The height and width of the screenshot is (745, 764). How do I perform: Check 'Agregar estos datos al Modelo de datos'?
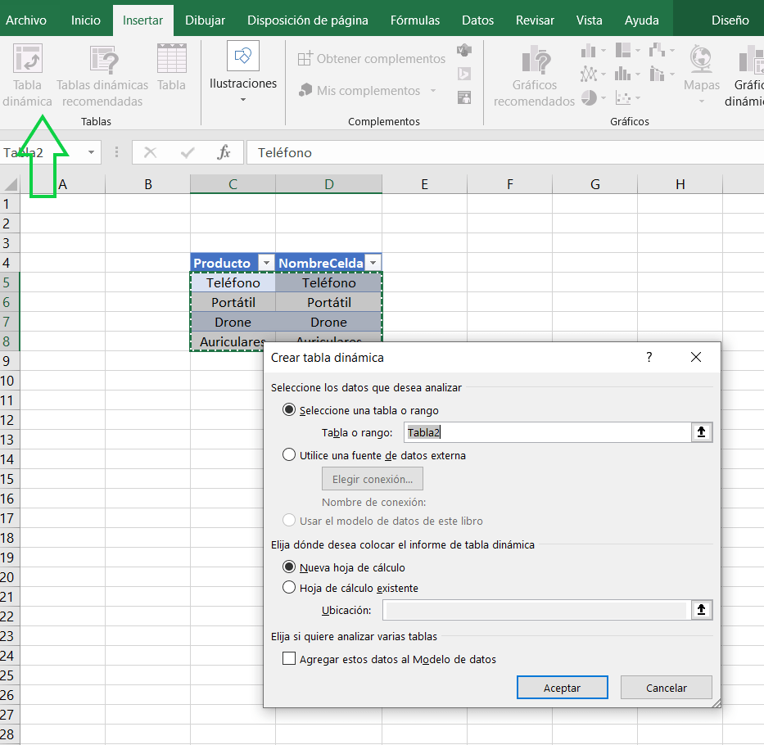pos(289,659)
